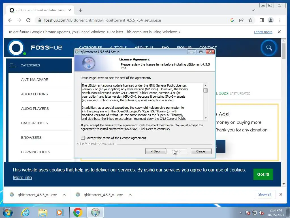Open Action Center flag icon

pos(248,213)
